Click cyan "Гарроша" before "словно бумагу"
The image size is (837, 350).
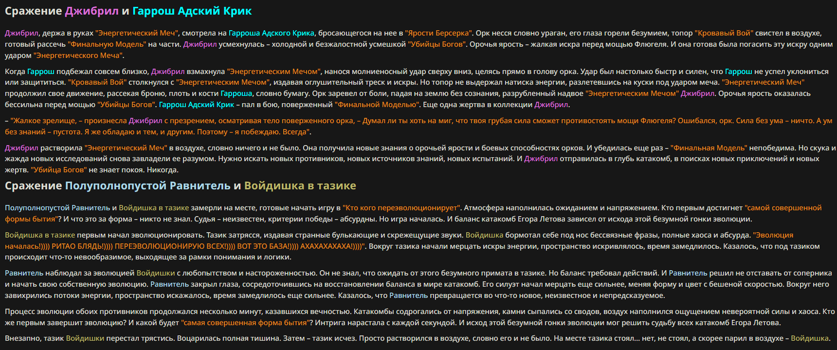tap(237, 93)
